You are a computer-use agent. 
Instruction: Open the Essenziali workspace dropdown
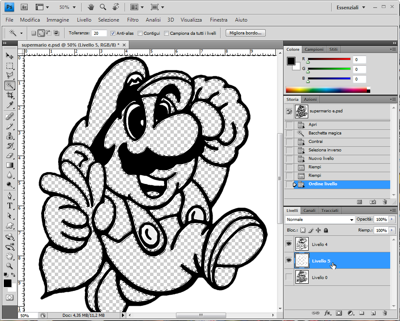point(350,7)
